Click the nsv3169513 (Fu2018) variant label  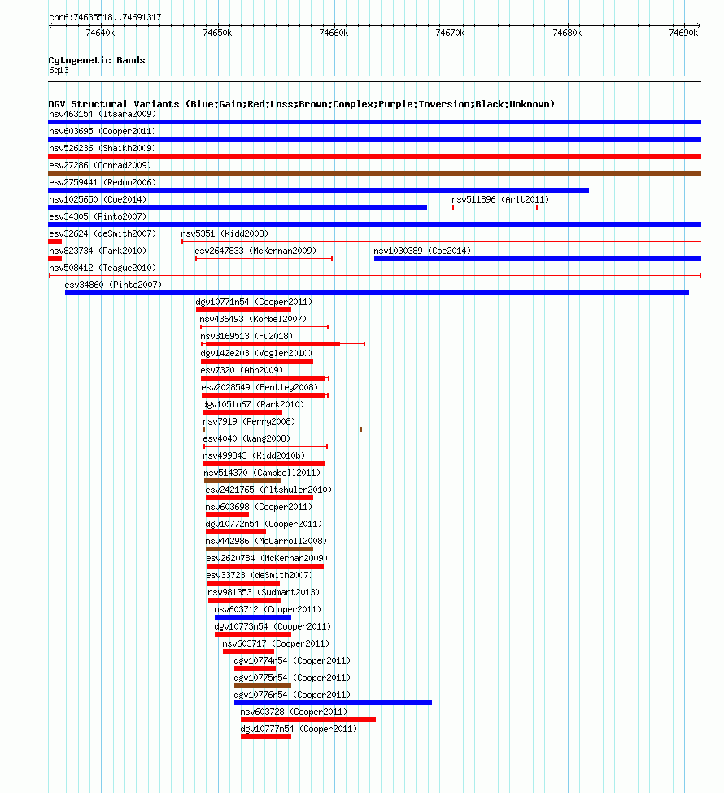(x=246, y=337)
